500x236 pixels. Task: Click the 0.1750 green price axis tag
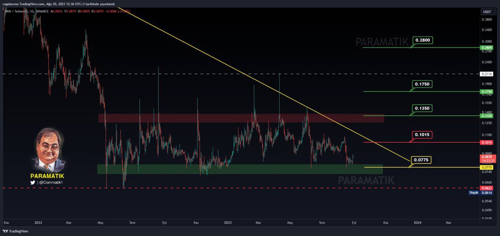487,91
